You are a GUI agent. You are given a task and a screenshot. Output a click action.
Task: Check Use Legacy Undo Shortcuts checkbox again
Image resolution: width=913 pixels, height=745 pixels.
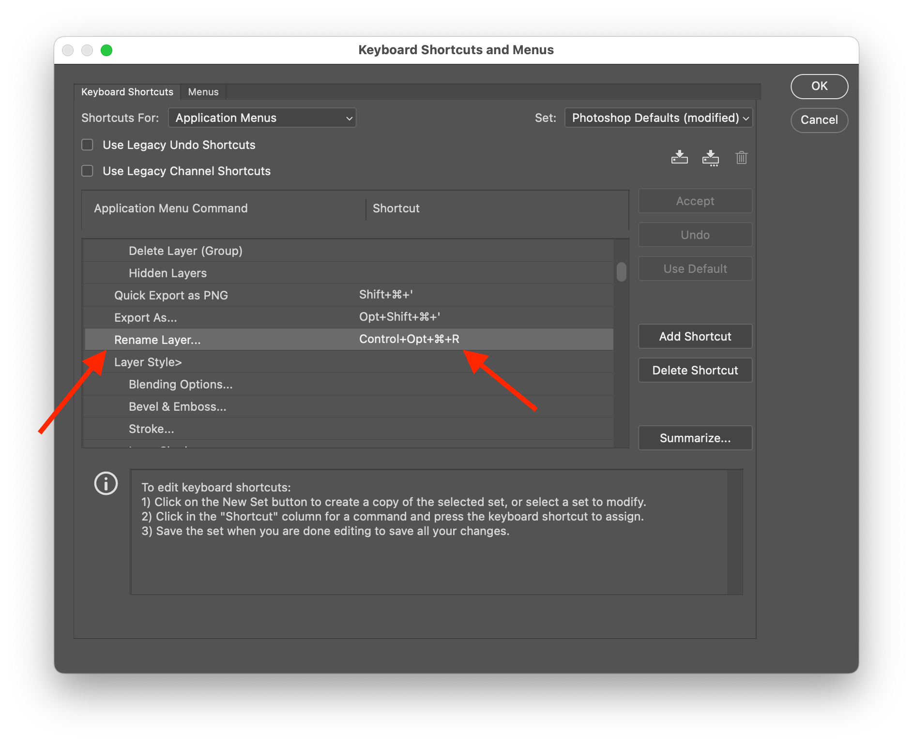point(87,144)
